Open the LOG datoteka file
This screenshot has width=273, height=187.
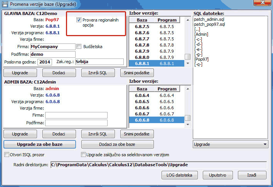[x=179, y=175]
